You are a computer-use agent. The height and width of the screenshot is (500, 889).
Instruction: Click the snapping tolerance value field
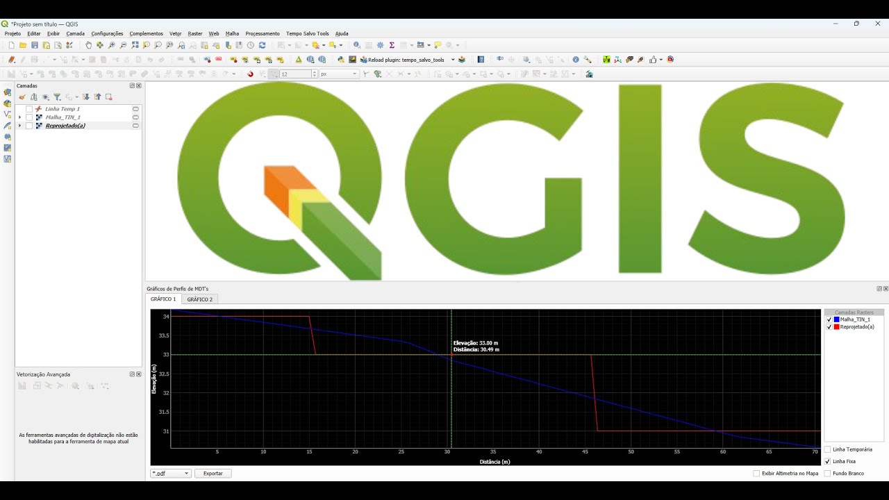(x=295, y=74)
